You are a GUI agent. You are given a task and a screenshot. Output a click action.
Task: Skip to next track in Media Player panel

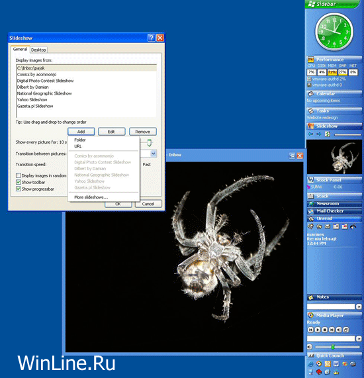(332, 330)
